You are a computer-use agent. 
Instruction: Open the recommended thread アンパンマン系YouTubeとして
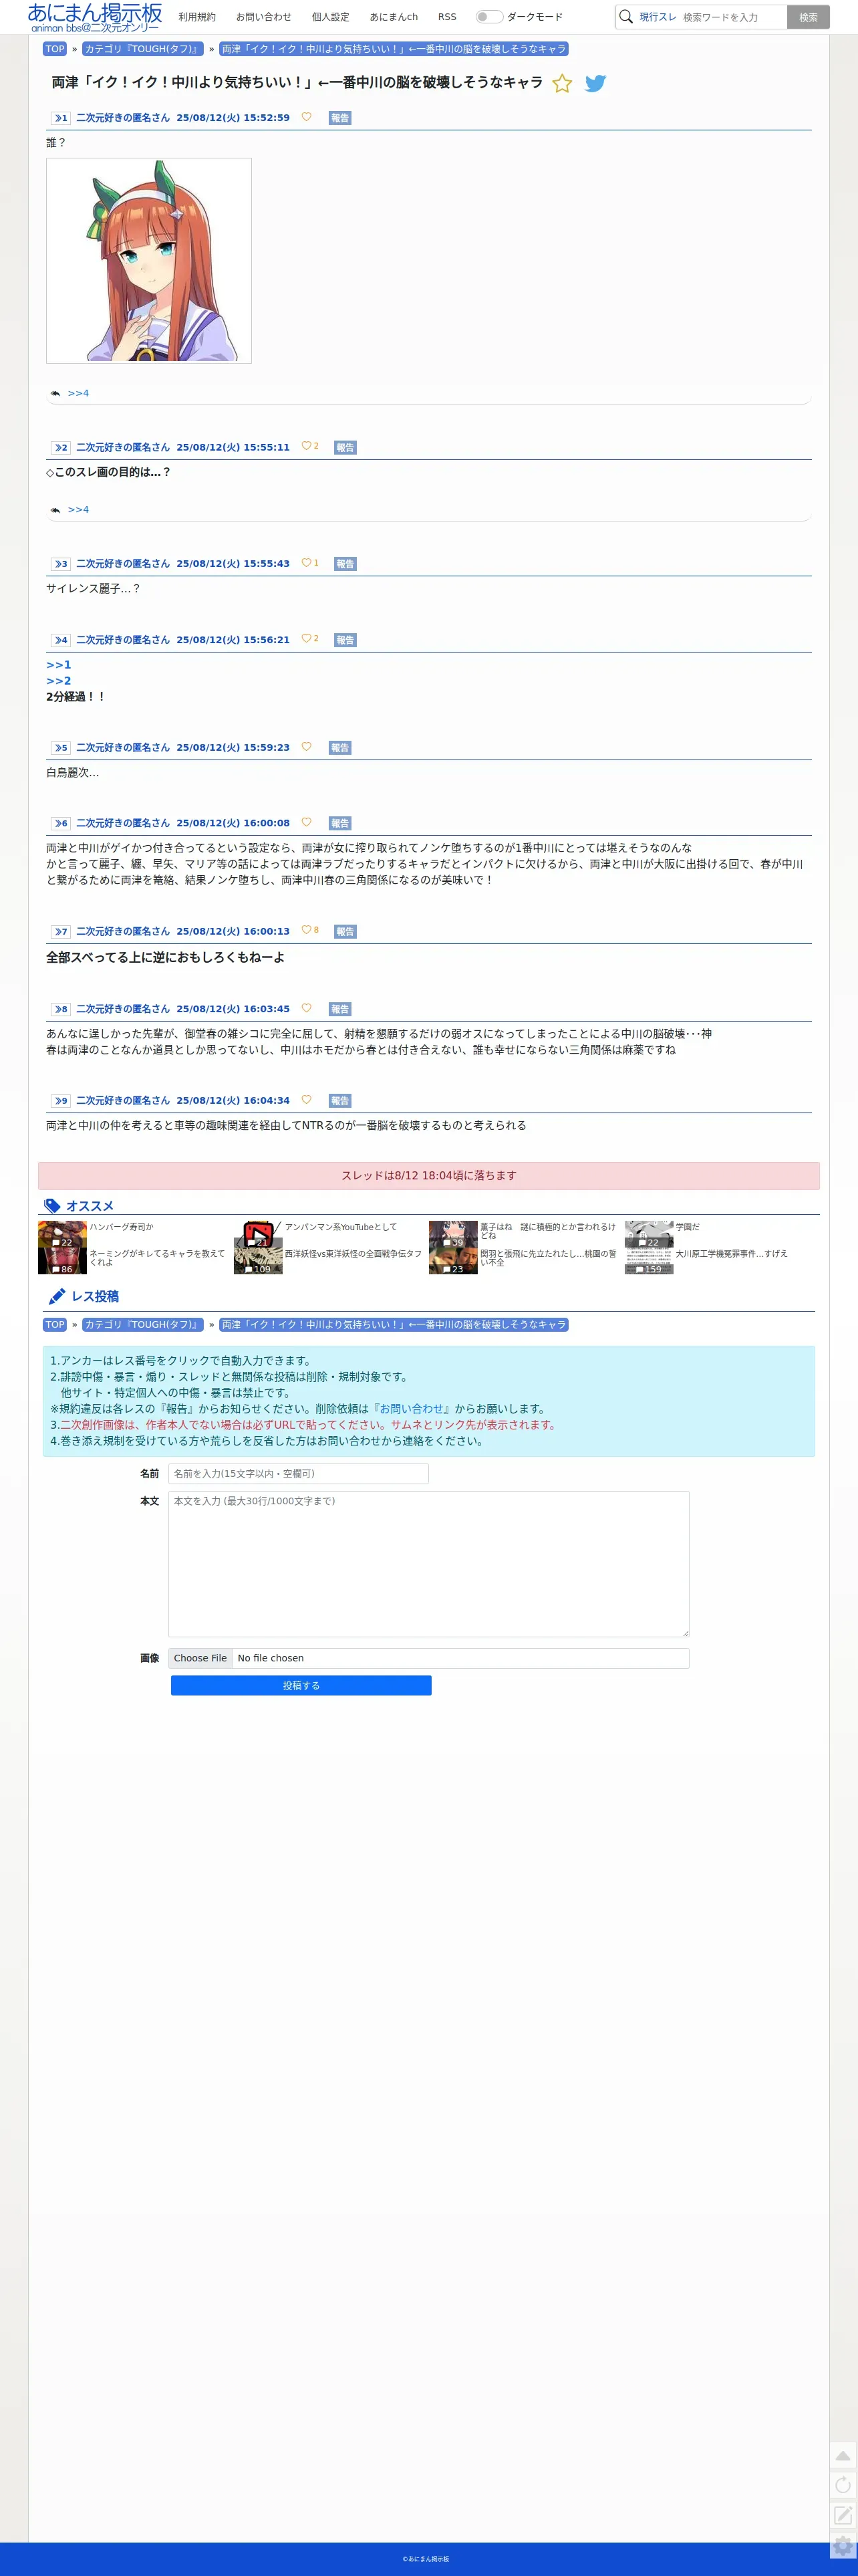pos(341,1227)
